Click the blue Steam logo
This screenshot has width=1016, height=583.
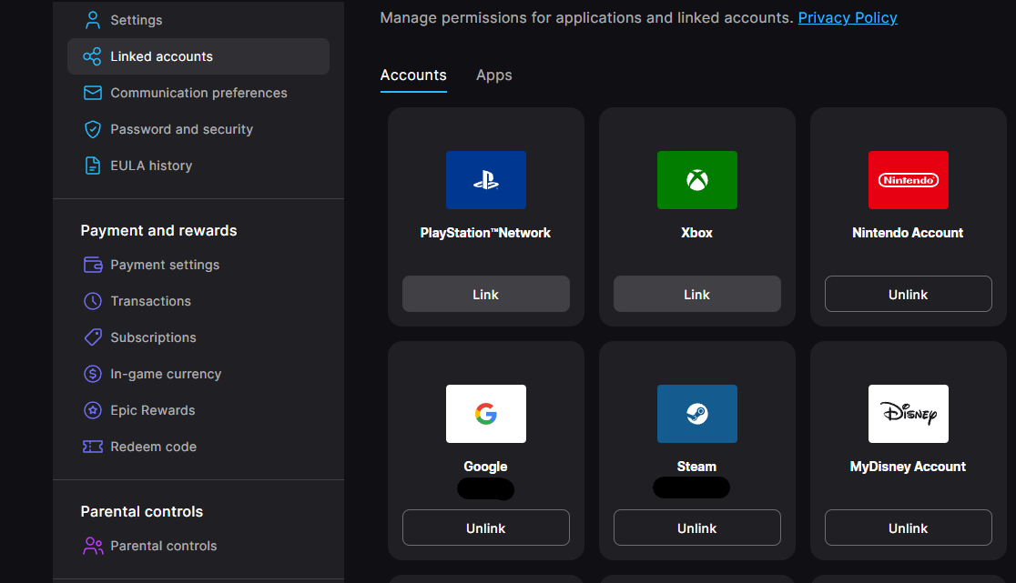pyautogui.click(x=697, y=414)
